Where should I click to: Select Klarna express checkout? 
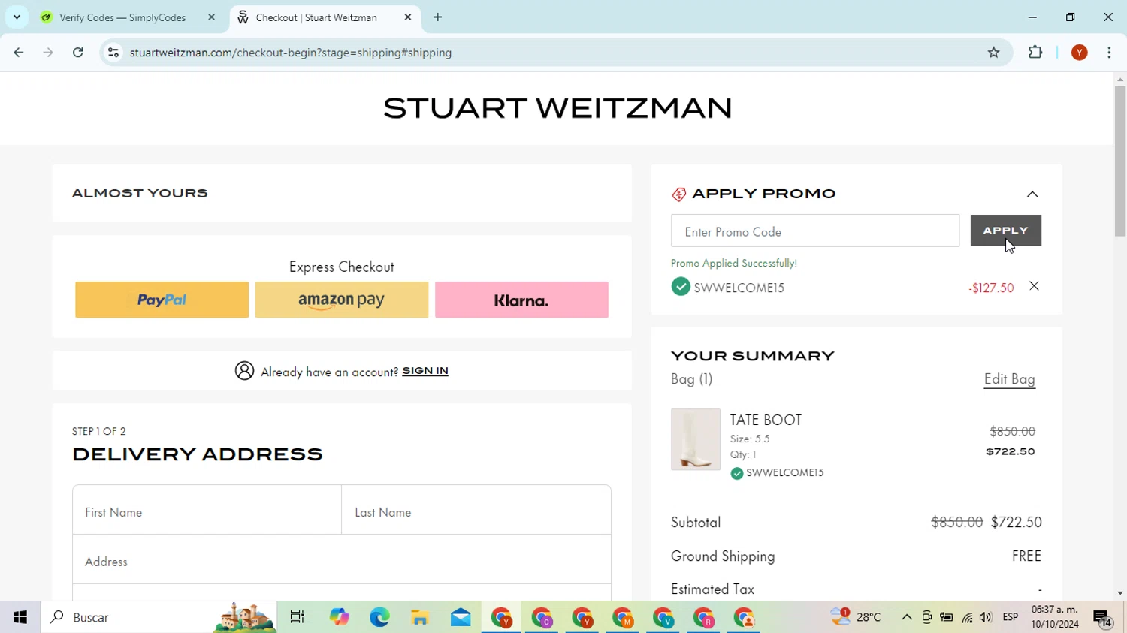click(x=521, y=300)
